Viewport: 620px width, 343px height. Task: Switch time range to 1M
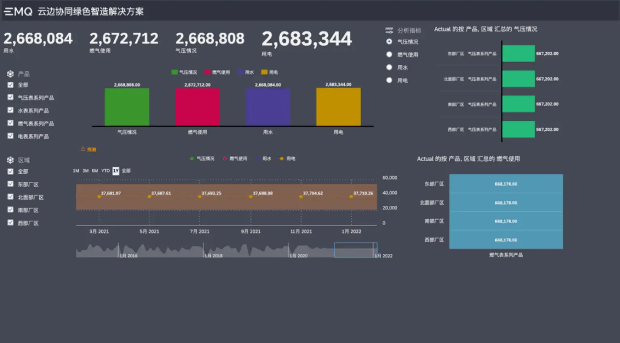point(76,171)
